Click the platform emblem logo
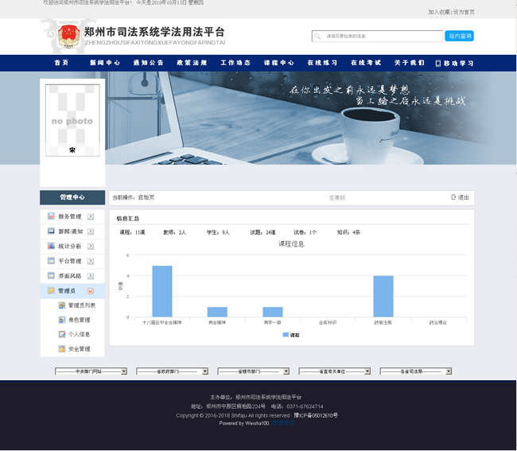517x451 pixels. pyautogui.click(x=68, y=37)
